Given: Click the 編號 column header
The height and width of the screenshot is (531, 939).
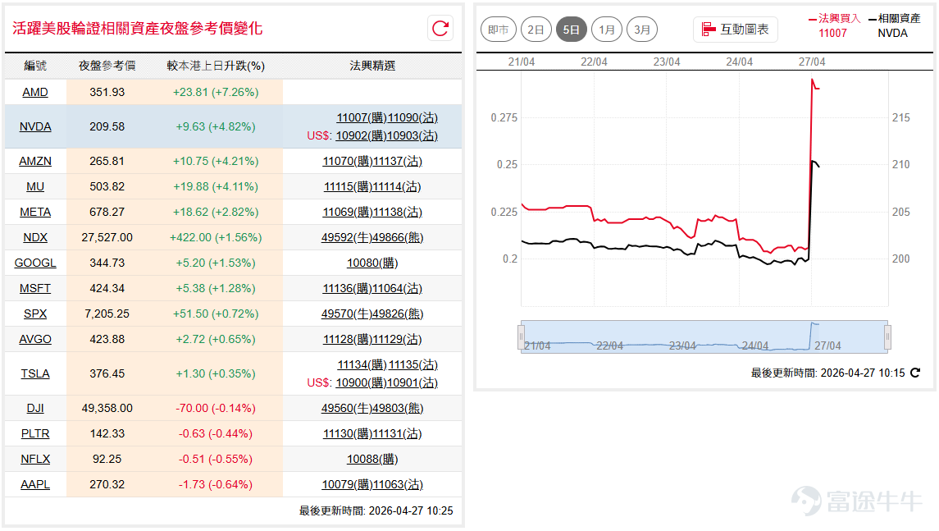Looking at the screenshot, I should pos(35,66).
